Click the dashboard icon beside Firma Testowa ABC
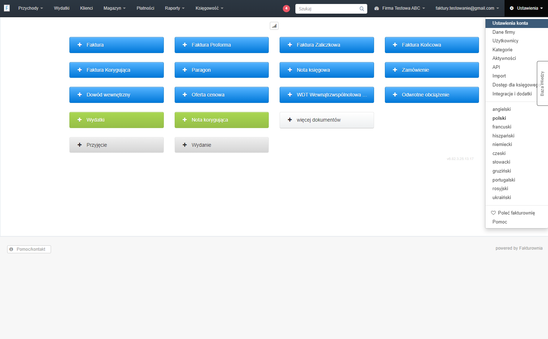This screenshot has height=339, width=548. [x=377, y=8]
